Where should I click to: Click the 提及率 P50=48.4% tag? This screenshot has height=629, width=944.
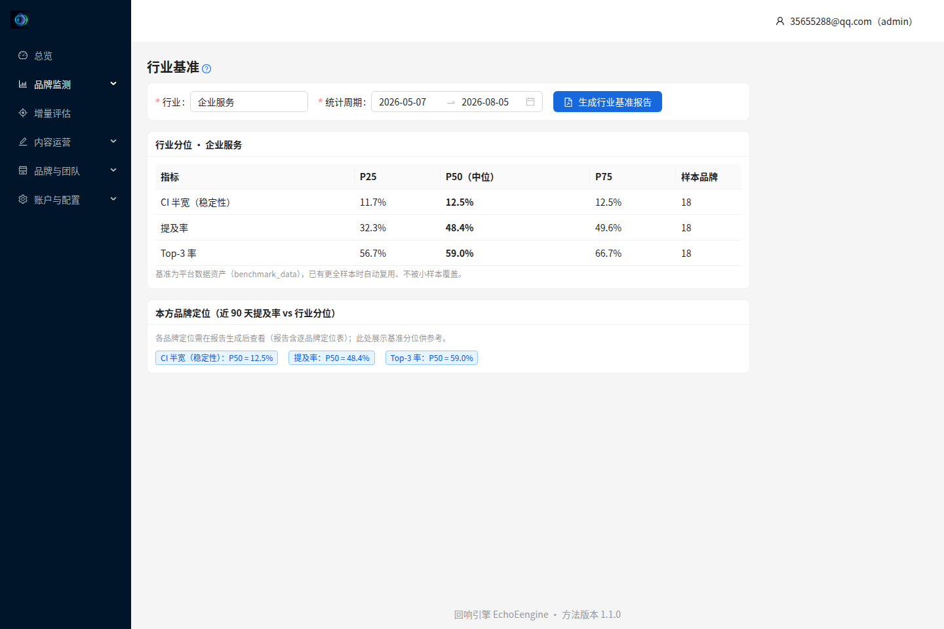click(332, 358)
